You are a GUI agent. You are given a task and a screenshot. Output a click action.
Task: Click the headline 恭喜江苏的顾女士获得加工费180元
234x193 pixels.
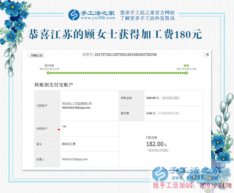click(115, 34)
